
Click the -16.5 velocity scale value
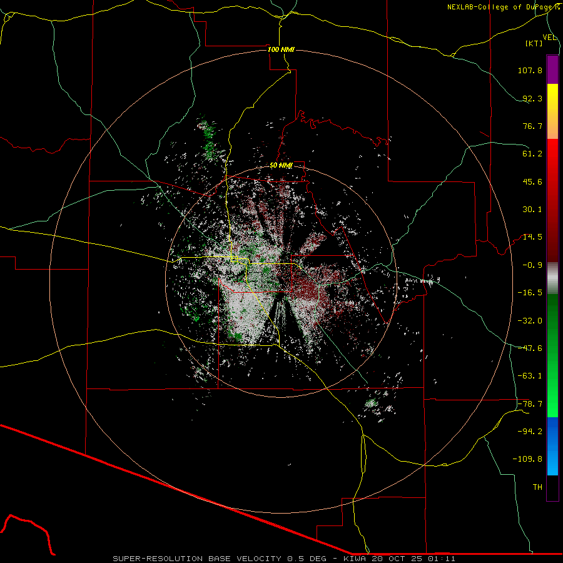(x=530, y=293)
